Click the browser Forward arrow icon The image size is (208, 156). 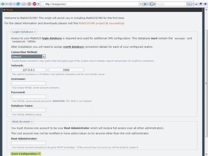(x=10, y=4)
